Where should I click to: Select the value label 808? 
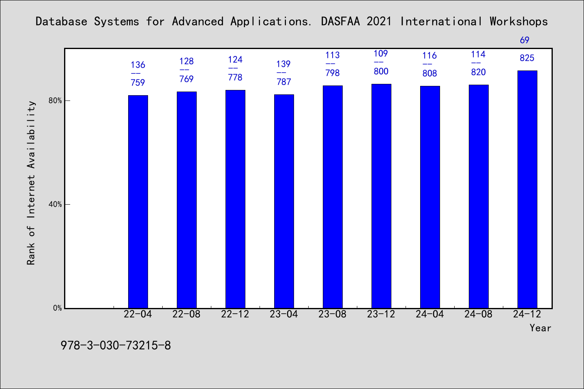[430, 73]
